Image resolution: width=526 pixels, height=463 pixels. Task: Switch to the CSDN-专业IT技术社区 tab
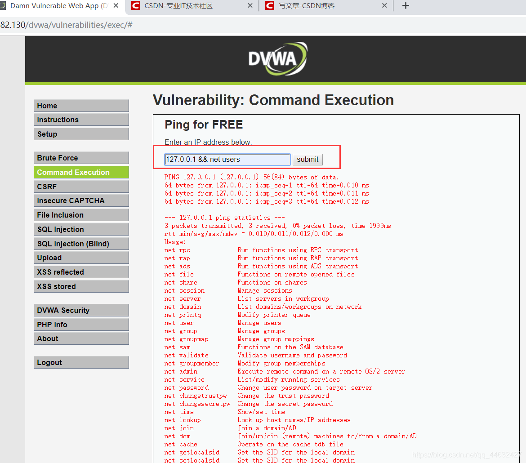tap(191, 6)
